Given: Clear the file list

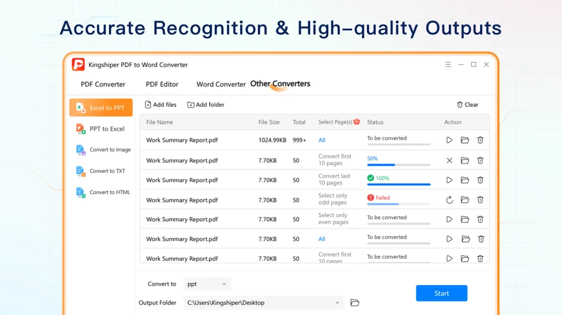Looking at the screenshot, I should (x=468, y=105).
